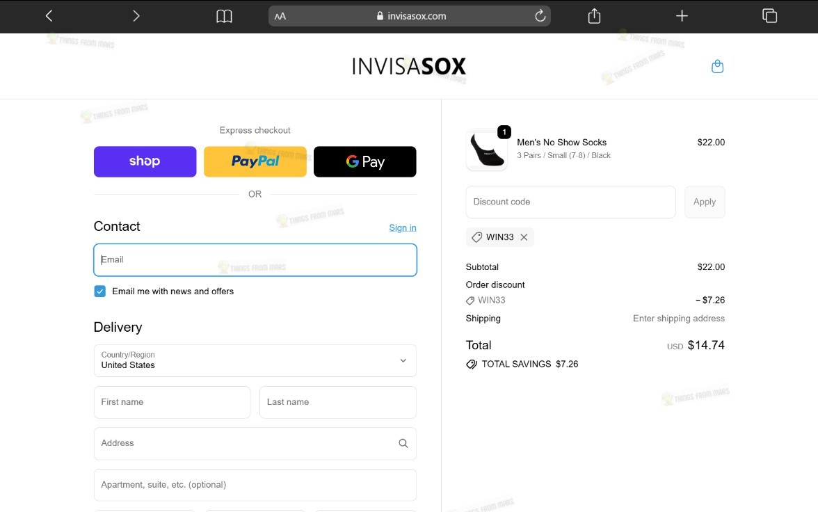
Task: Remove the WIN33 discount code tag
Action: (x=524, y=237)
